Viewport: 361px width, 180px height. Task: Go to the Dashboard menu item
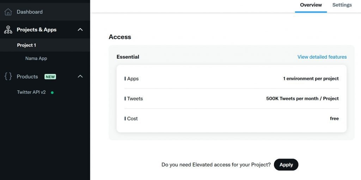(30, 12)
